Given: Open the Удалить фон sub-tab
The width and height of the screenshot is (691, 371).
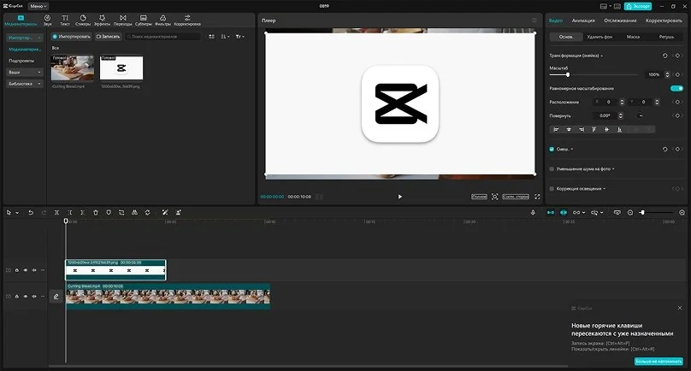Looking at the screenshot, I should click(599, 37).
